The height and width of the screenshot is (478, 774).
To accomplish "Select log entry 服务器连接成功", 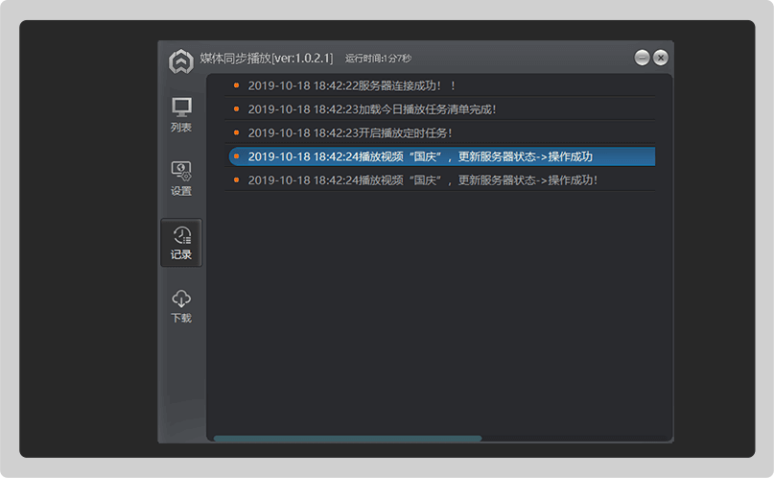I will click(440, 85).
